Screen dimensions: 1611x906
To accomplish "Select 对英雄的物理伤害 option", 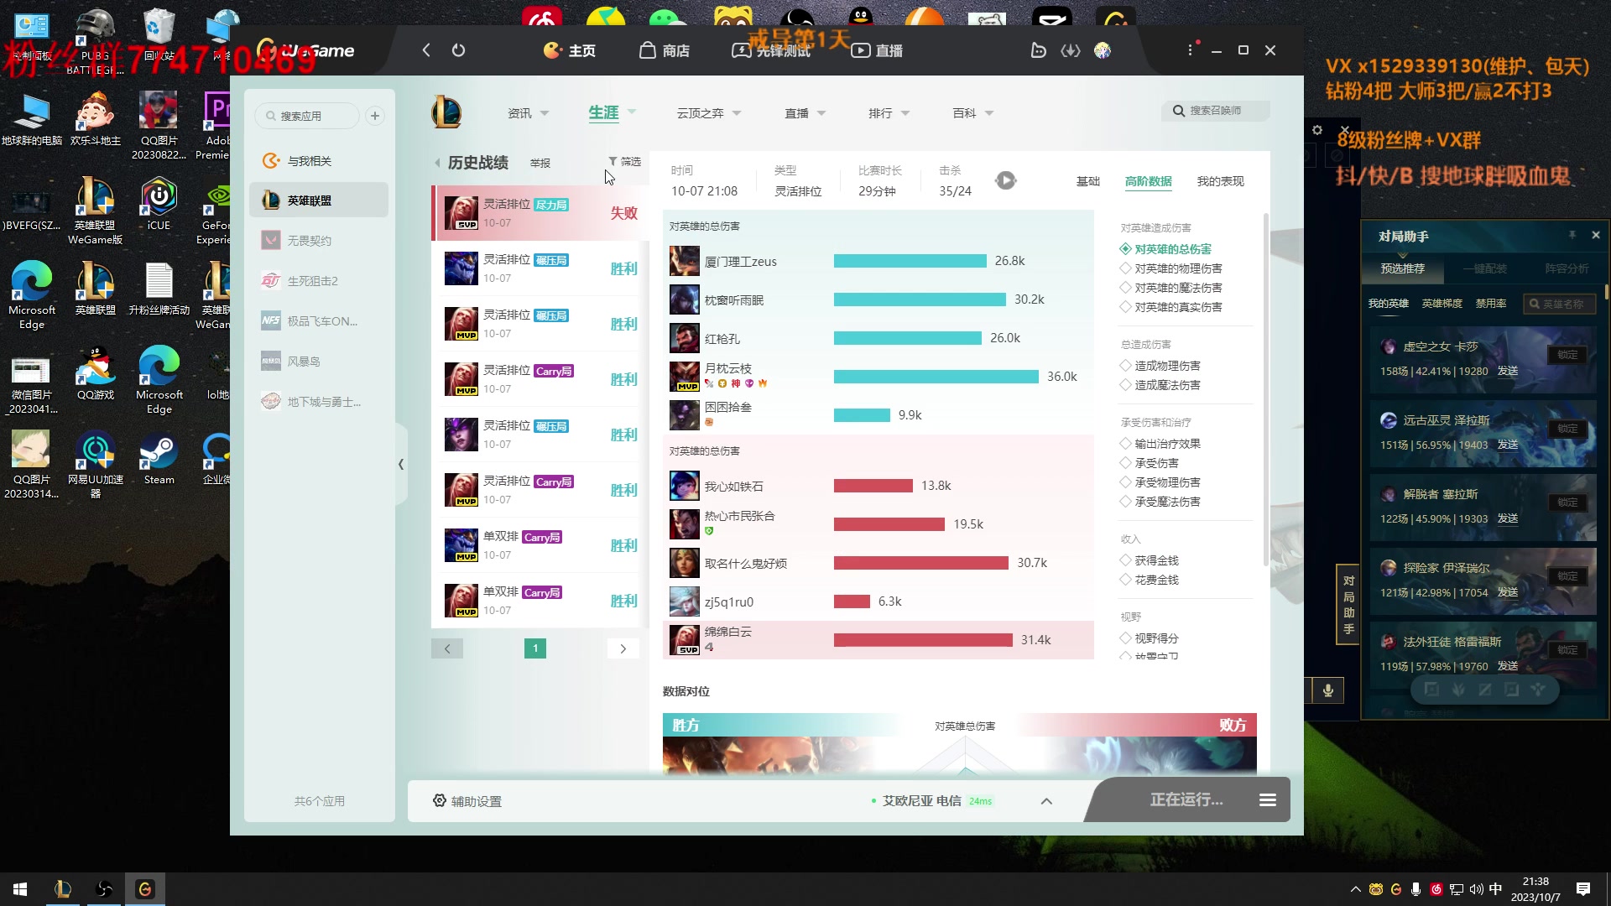I will [x=1171, y=268].
